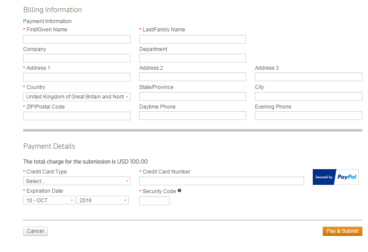This screenshot has width=368, height=252.
Task: Select the Credit Card Number field
Action: [221, 181]
